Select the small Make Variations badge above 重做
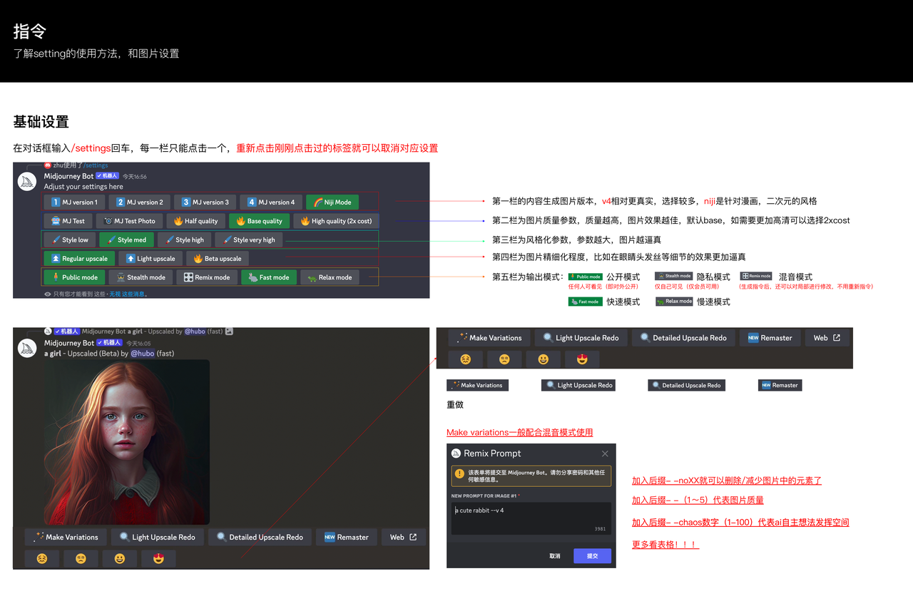This screenshot has width=913, height=601. (477, 385)
